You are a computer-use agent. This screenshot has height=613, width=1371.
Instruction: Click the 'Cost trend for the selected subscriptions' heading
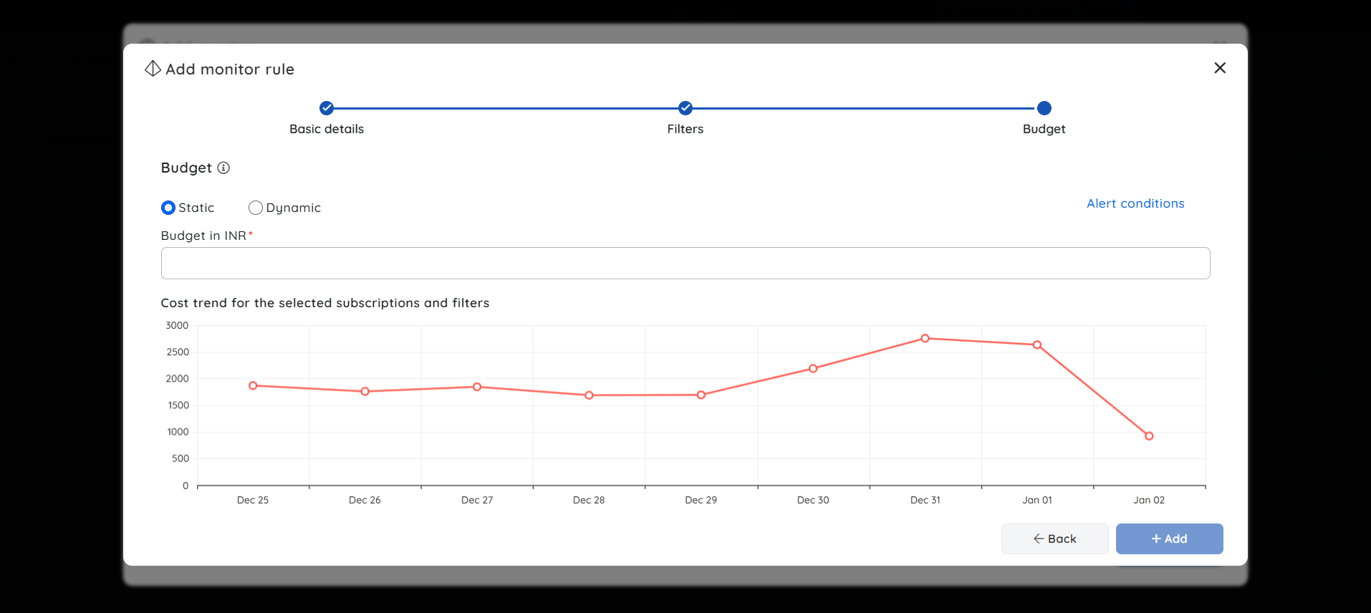325,303
